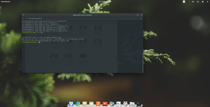The image size is (210, 107).
Task: Open the 'us' keyboard layout indicator
Action: 184,2
